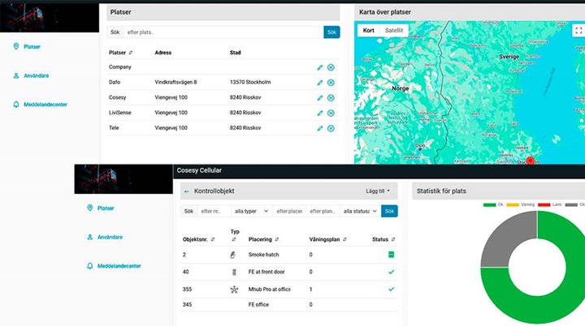Image resolution: width=585 pixels, height=326 pixels.
Task: Delete the LiviSense place
Action: (331, 114)
